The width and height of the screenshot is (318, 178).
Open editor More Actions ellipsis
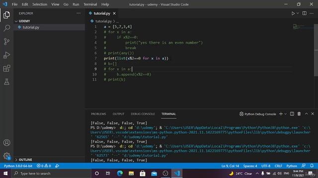pos(312,13)
